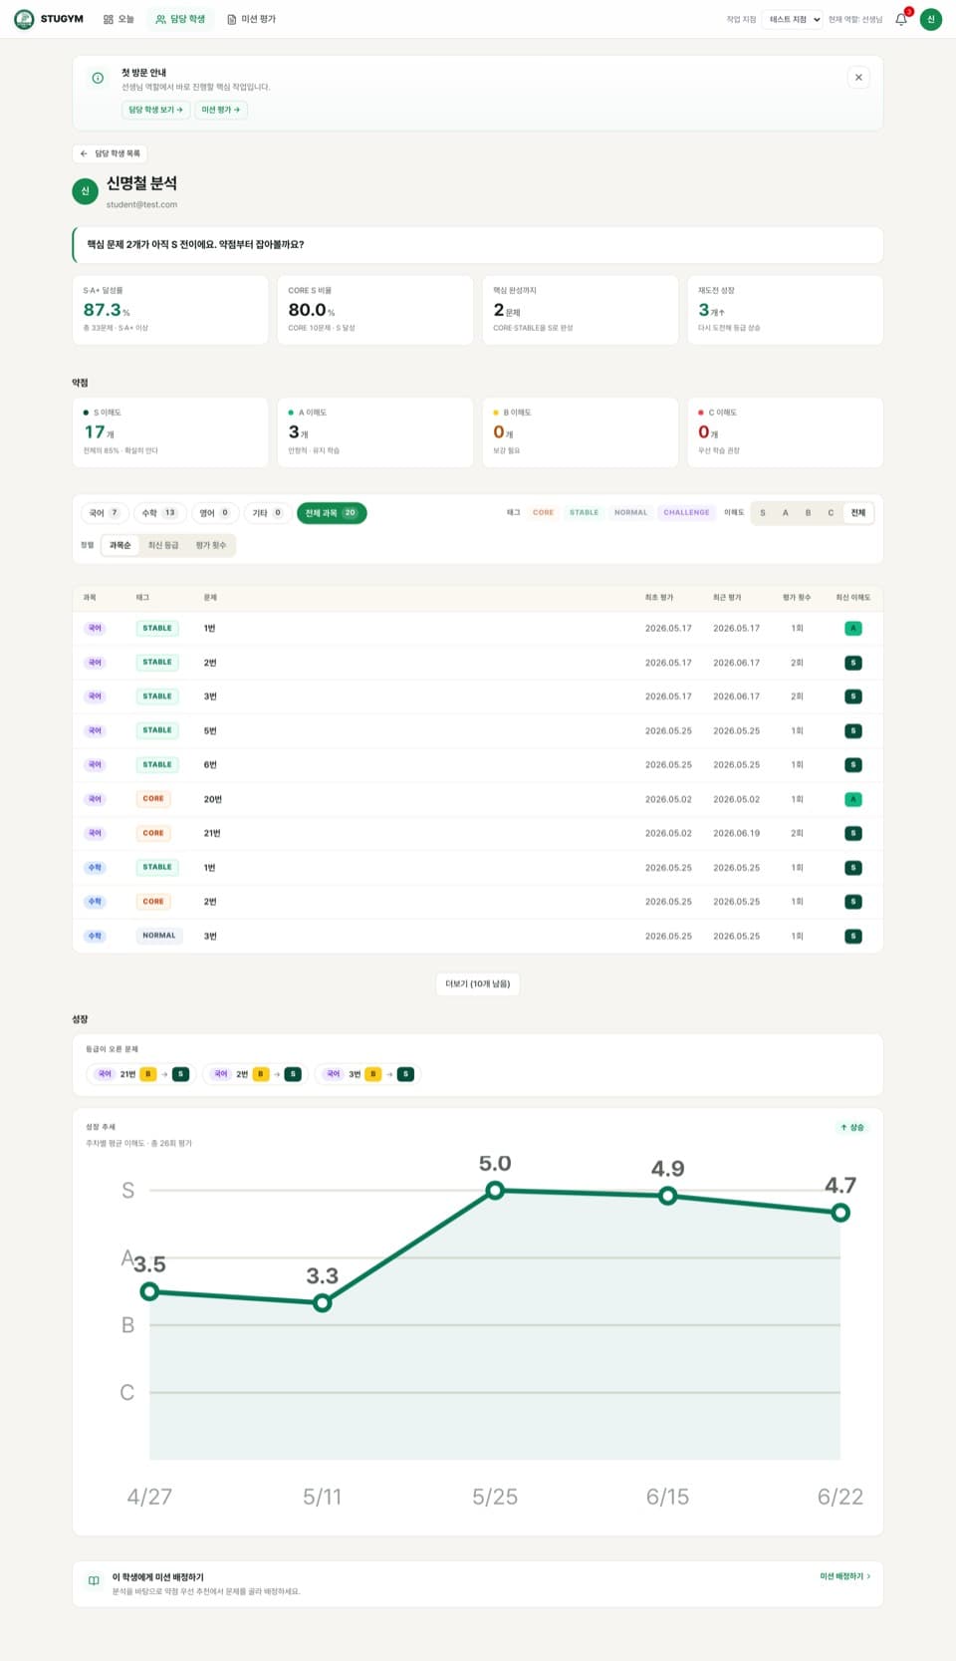Click the S-A+ 달성률 87.3% card

tap(170, 310)
